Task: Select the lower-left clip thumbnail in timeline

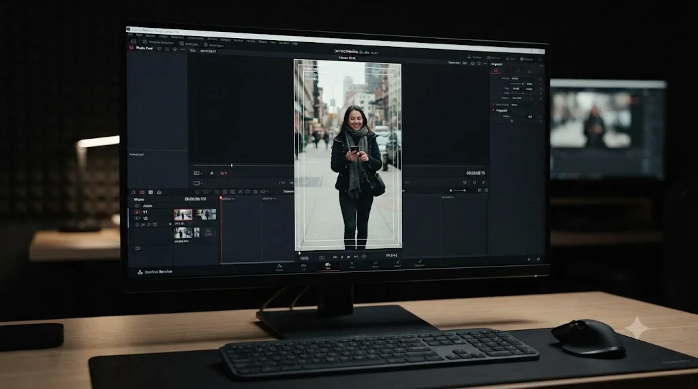Action: [x=183, y=233]
